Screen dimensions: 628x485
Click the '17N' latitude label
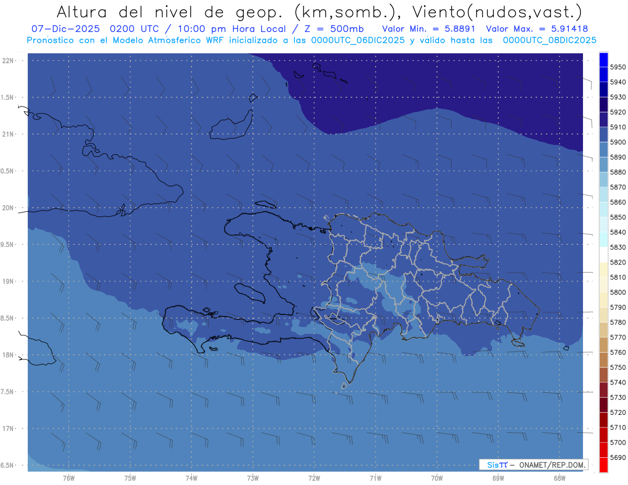(x=8, y=428)
